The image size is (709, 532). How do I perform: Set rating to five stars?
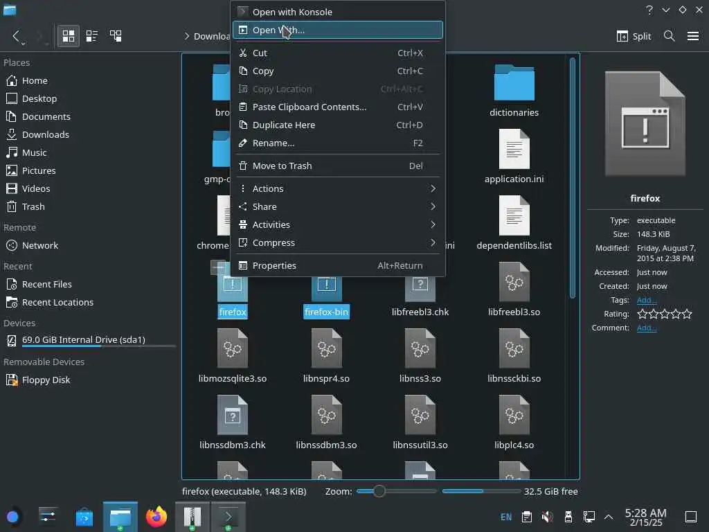[x=687, y=314]
